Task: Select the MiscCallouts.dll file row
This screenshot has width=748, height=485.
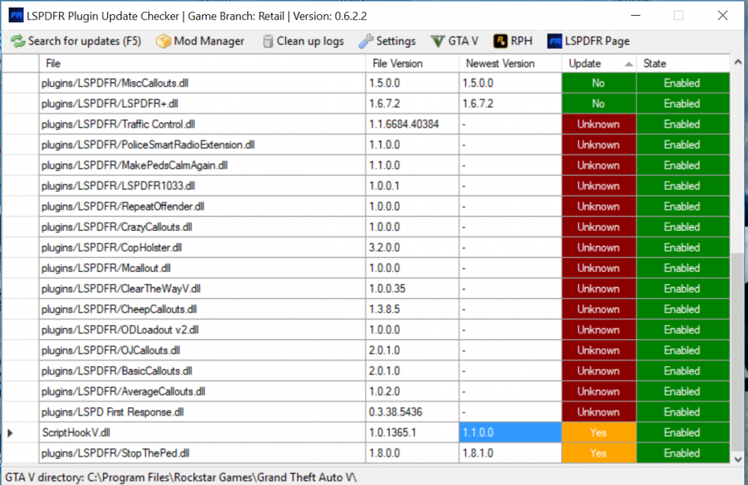Action: (x=202, y=83)
